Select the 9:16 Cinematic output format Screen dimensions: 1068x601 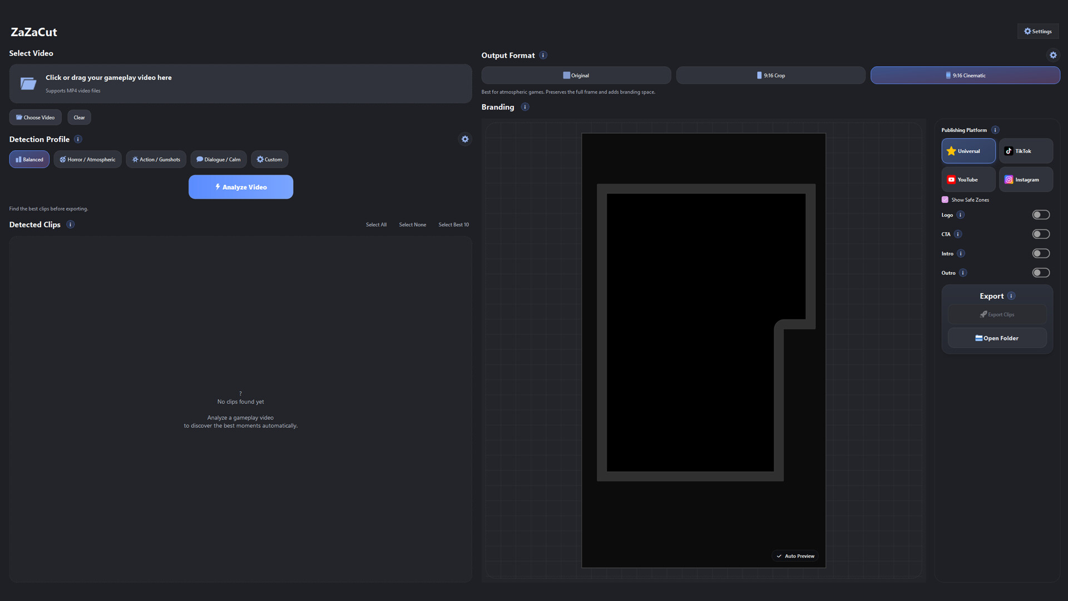965,75
